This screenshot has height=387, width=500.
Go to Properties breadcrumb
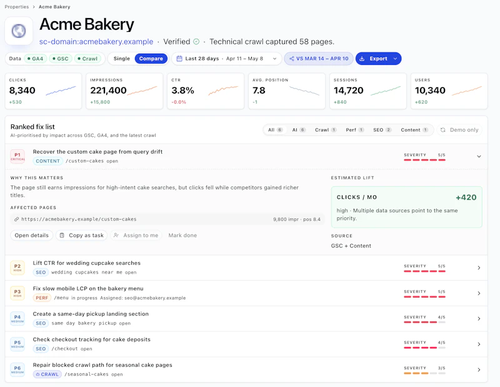17,7
